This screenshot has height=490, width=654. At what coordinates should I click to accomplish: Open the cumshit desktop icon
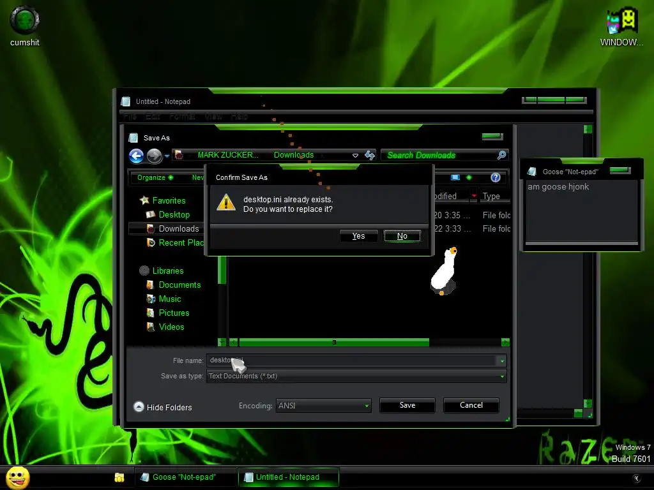25,26
